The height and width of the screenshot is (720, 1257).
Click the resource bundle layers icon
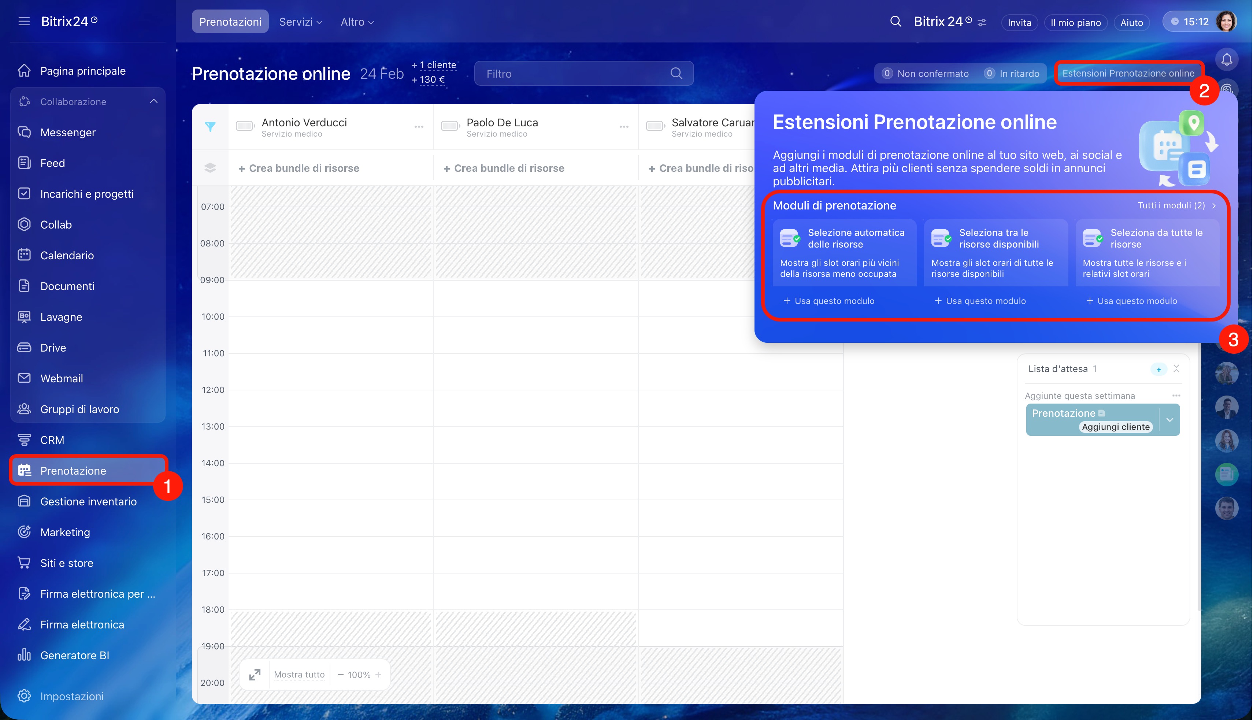[x=210, y=168]
